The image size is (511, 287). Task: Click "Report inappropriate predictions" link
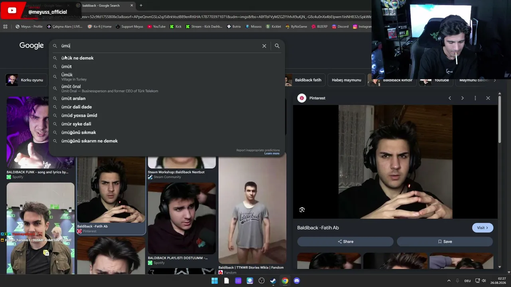258,150
